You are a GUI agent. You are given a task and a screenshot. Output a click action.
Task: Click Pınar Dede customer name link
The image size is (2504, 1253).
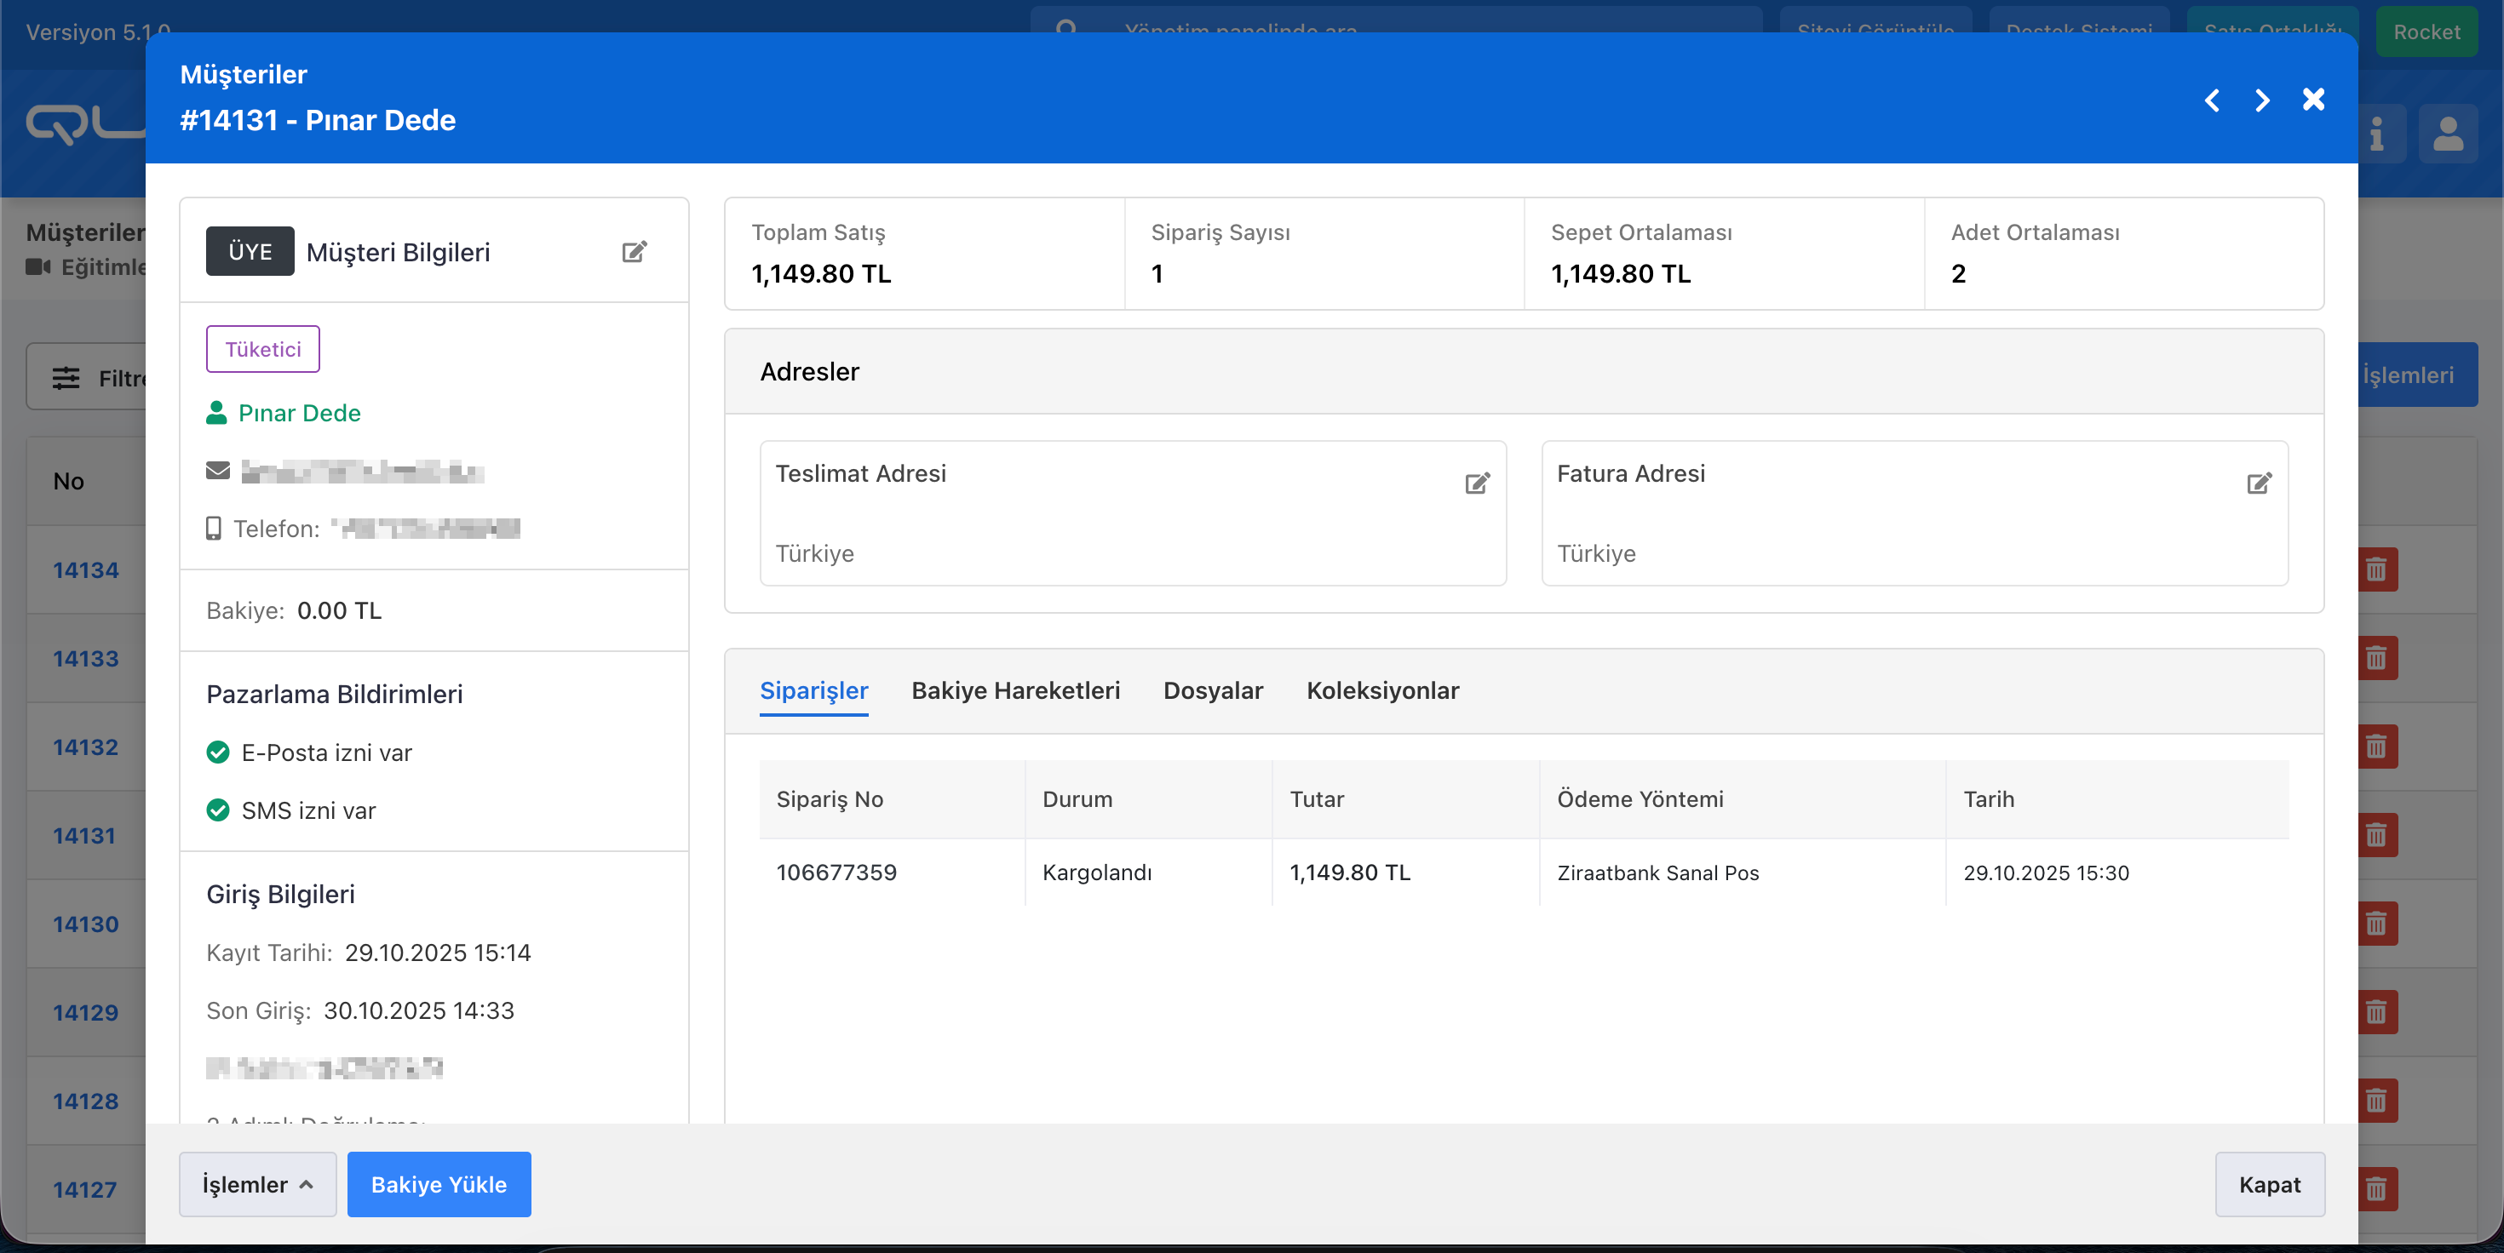298,413
